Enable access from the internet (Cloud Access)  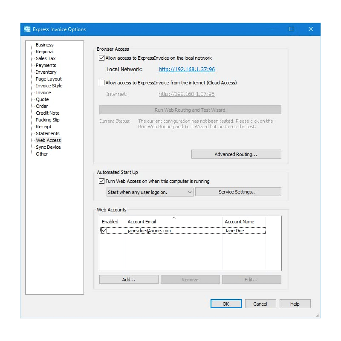101,83
